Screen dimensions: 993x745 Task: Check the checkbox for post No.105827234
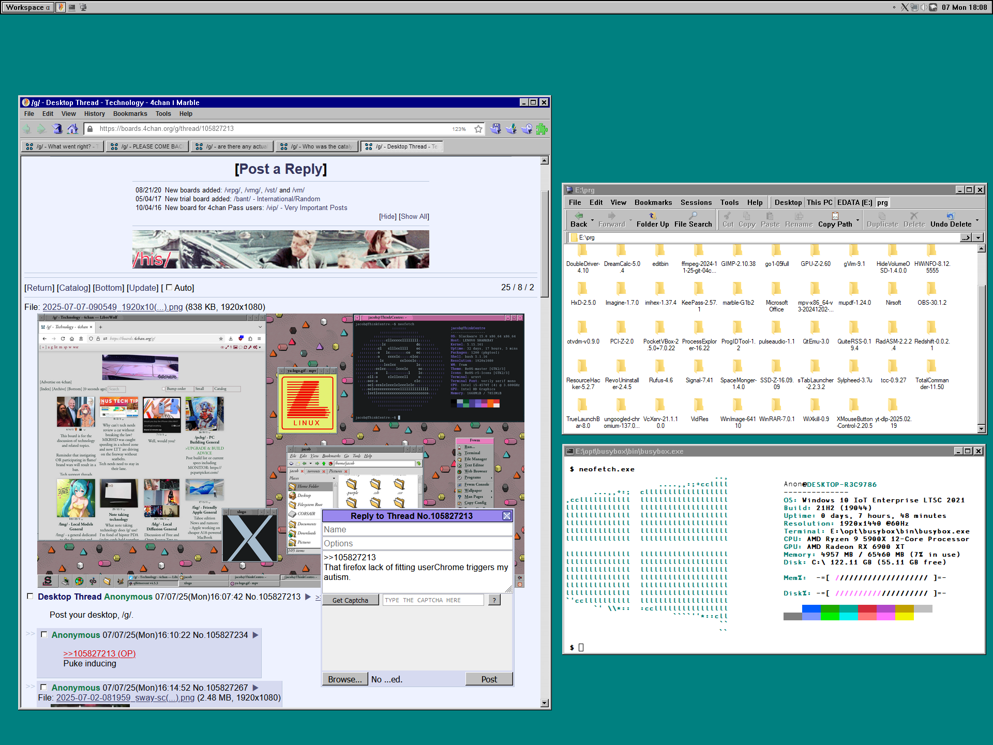coord(44,634)
